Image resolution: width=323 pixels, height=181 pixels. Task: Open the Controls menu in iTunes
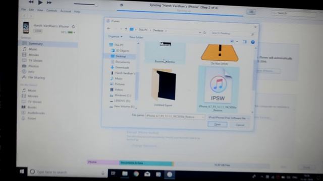pyautogui.click(x=51, y=11)
